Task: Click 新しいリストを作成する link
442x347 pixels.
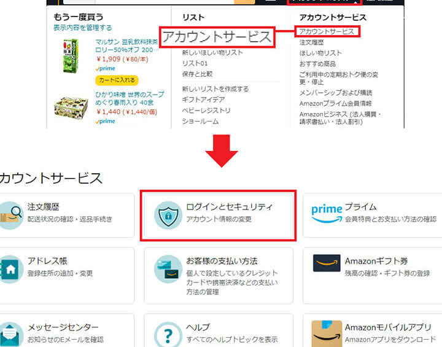Action: 215,89
